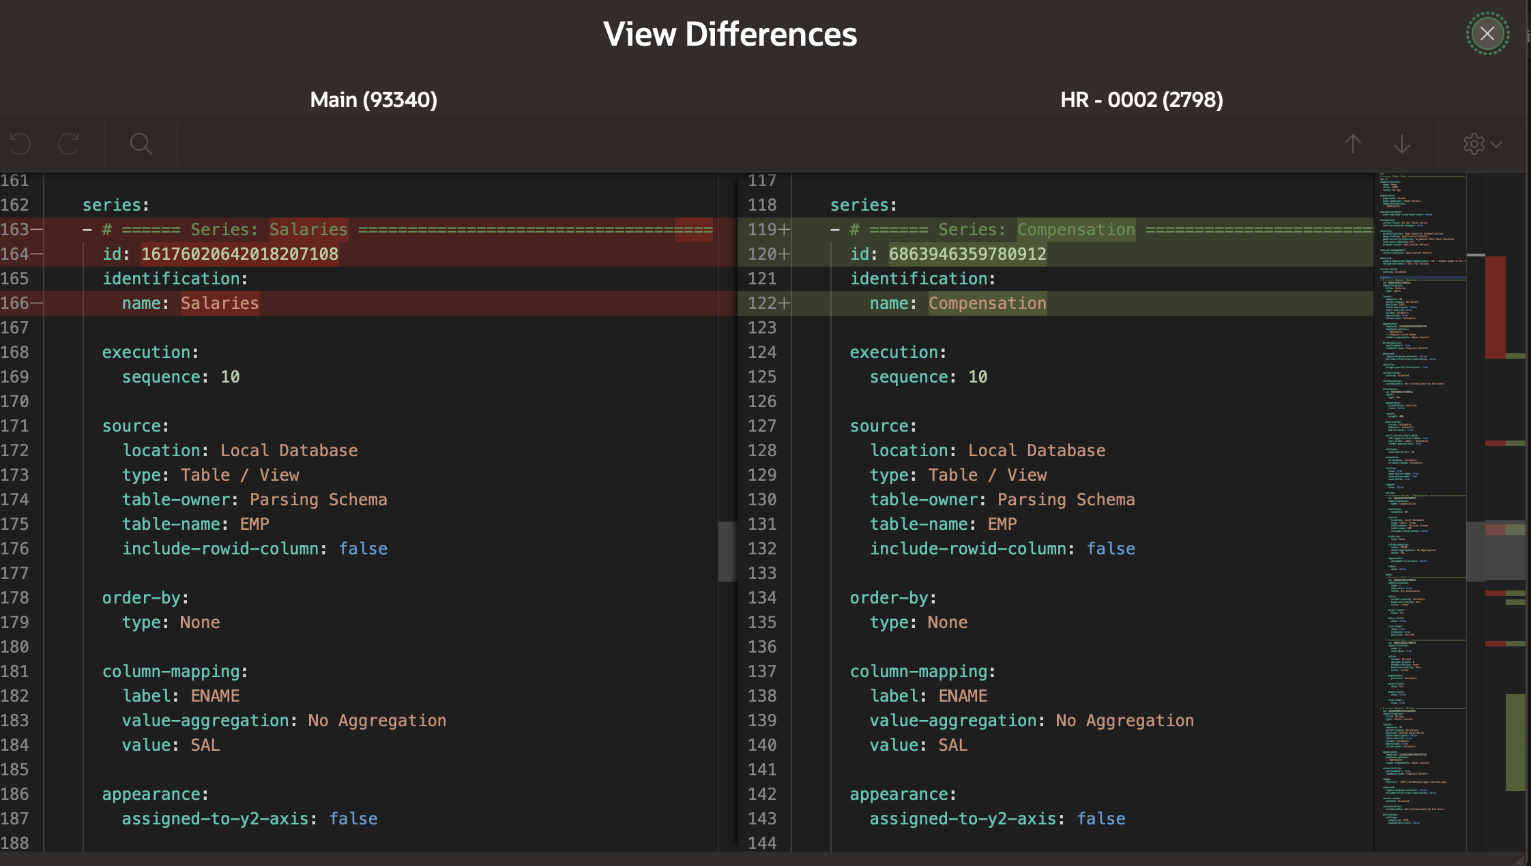
Task: Click the red change marker in overview ruler
Action: click(1495, 307)
